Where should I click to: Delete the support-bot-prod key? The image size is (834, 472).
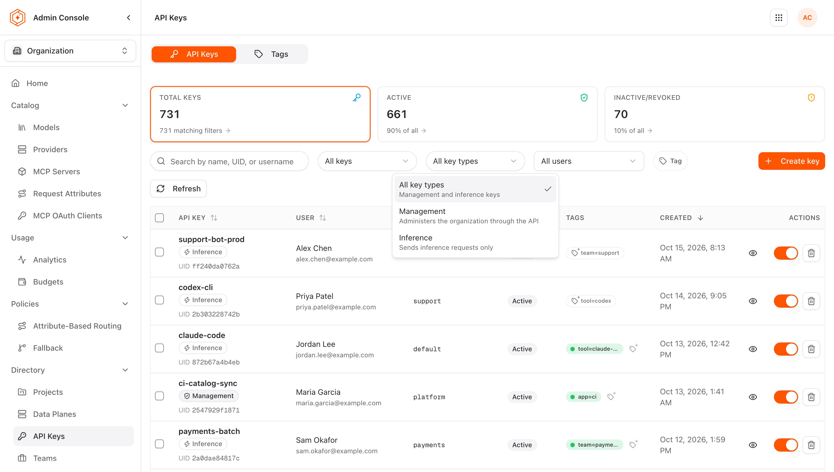[x=811, y=253]
